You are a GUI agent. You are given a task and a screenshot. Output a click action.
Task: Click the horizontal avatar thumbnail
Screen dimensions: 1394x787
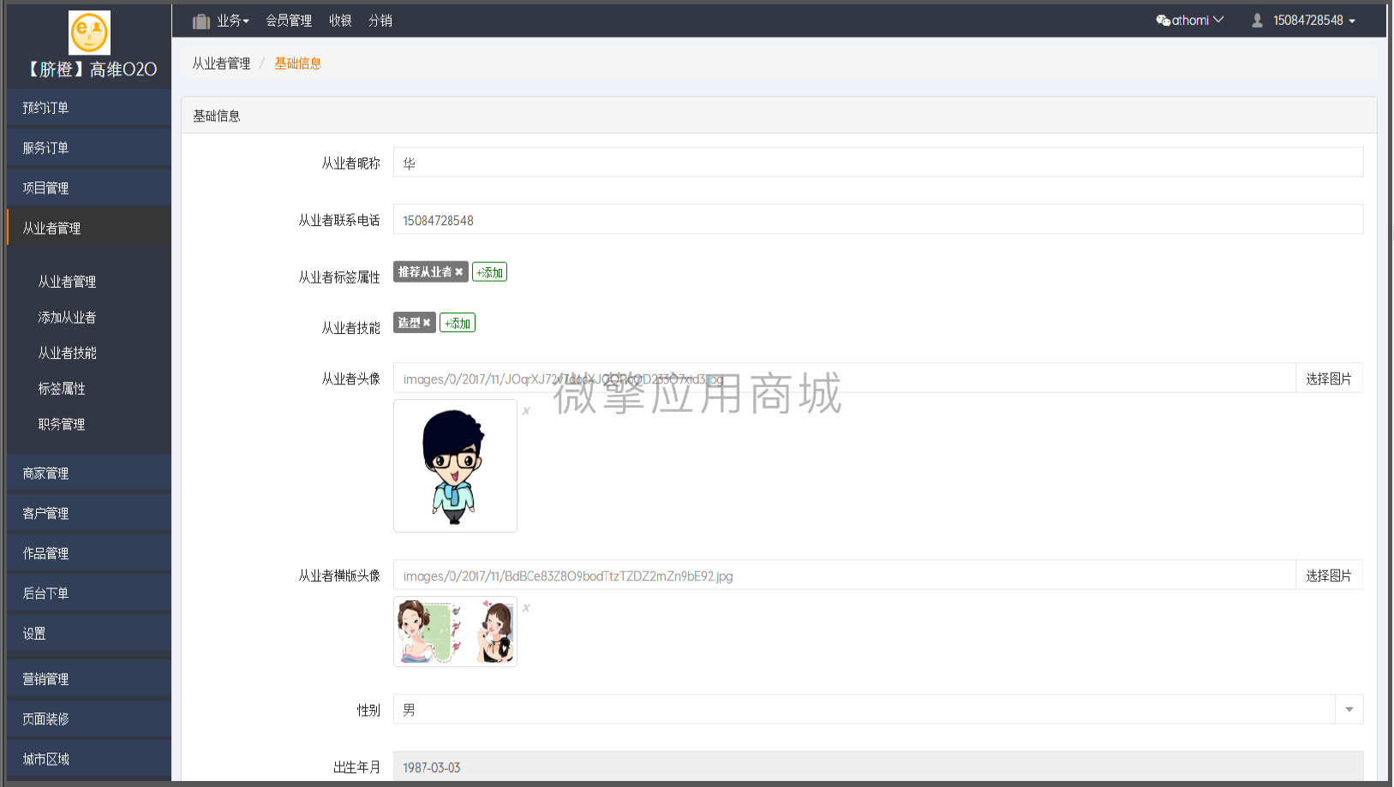455,631
